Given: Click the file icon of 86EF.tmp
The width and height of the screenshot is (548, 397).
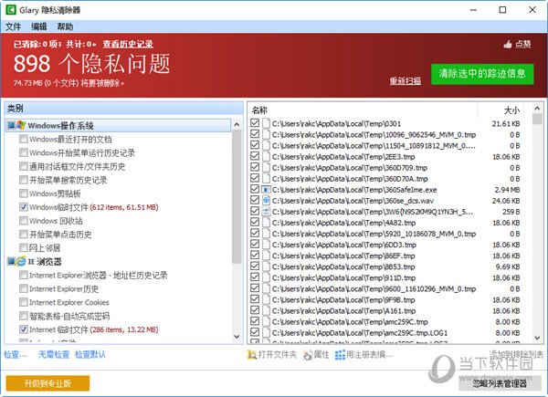Looking at the screenshot, I should click(267, 256).
